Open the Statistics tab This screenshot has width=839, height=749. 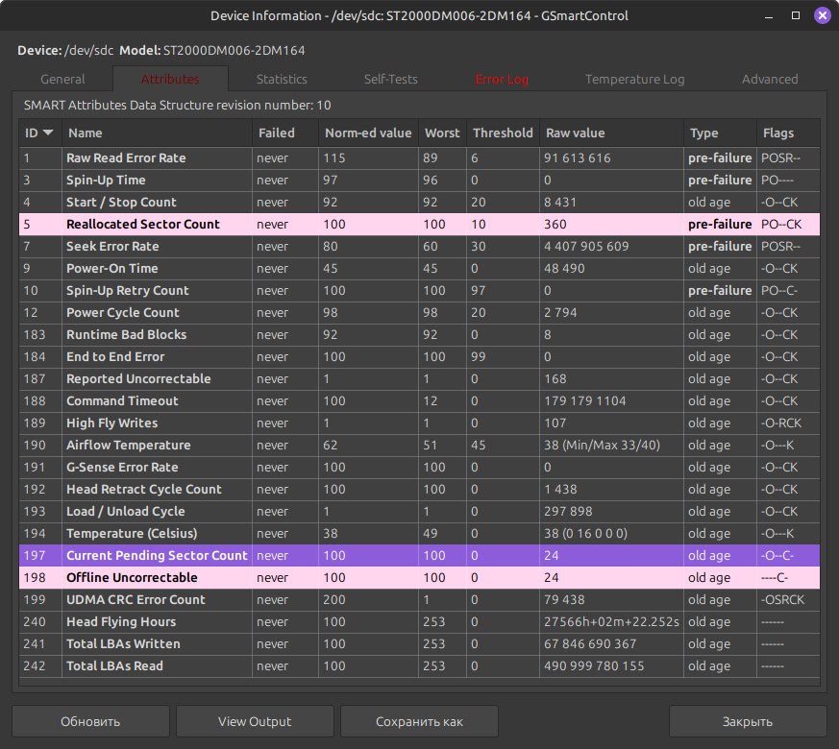282,79
